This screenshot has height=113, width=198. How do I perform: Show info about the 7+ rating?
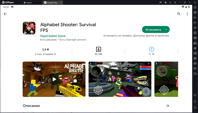153,54
